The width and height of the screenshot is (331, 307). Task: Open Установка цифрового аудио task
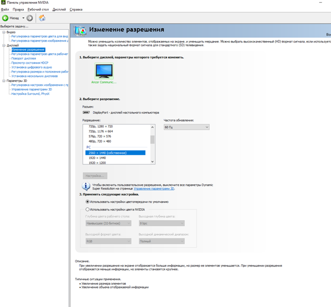[32, 67]
